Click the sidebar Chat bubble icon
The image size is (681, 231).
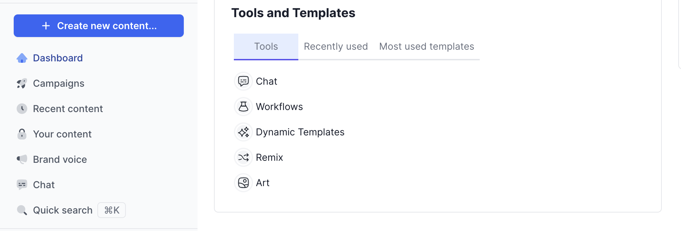click(x=22, y=185)
